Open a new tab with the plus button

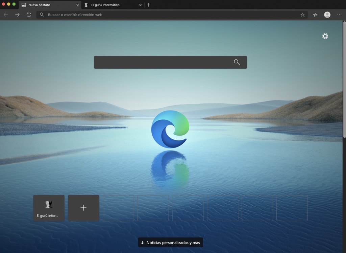(x=148, y=5)
